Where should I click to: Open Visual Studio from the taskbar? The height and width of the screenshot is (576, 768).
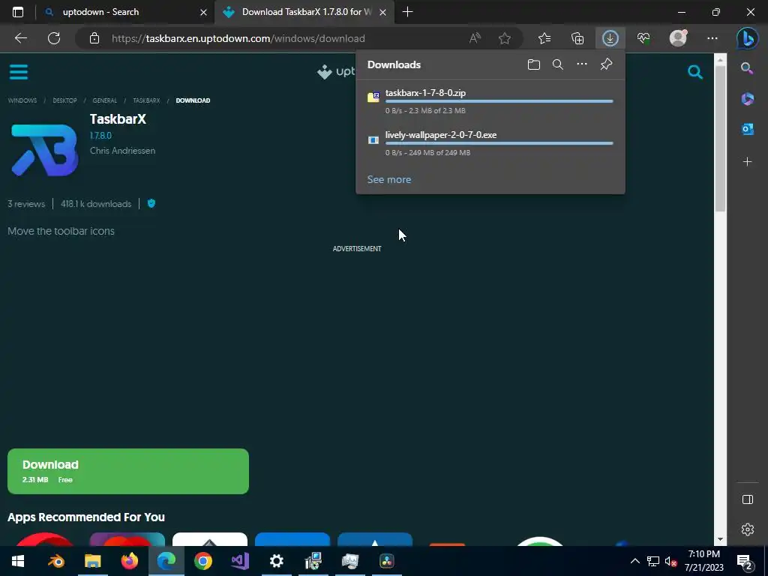239,561
